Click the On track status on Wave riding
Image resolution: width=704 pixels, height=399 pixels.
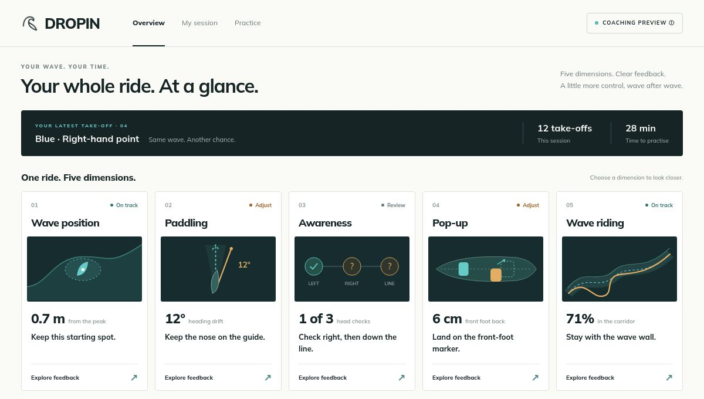pyautogui.click(x=659, y=205)
